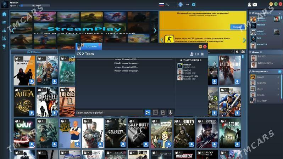Go to the Home page in the sidebar
The image size is (283, 159).
point(4,14)
